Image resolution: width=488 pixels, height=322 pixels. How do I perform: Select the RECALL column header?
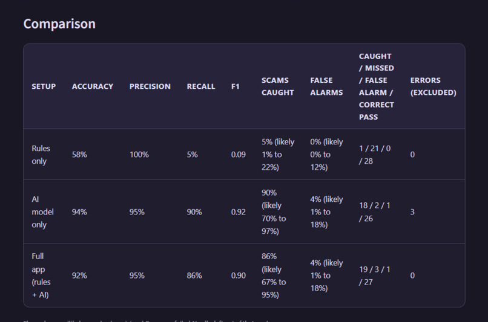click(201, 86)
